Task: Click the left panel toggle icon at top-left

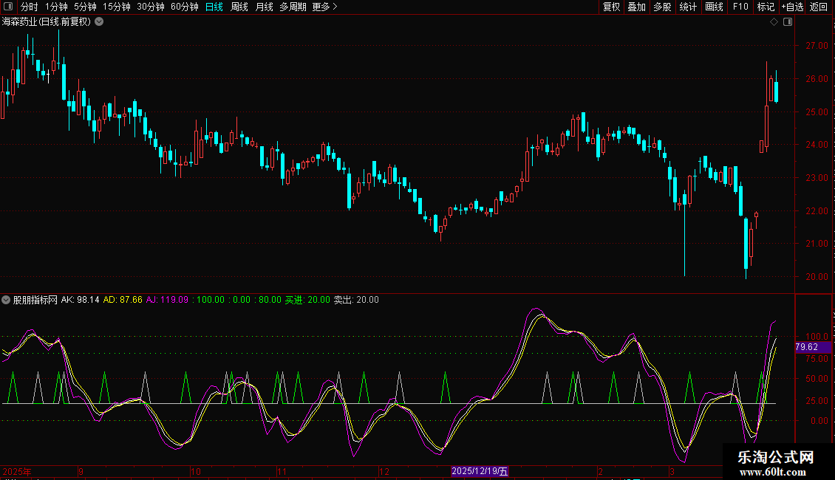Action: click(8, 7)
